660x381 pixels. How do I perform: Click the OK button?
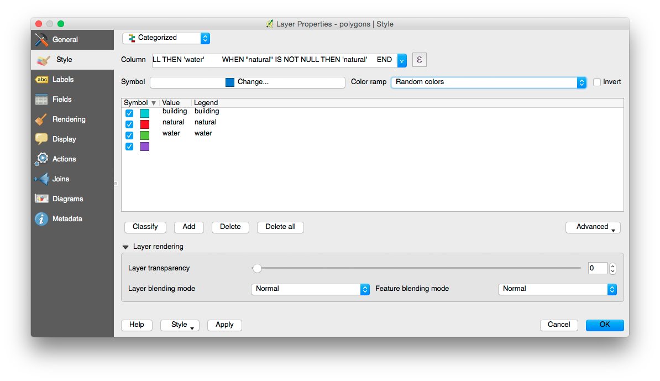tap(605, 325)
